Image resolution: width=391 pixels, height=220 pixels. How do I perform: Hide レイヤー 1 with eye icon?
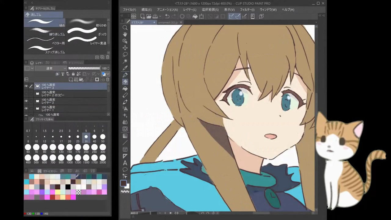(x=26, y=109)
